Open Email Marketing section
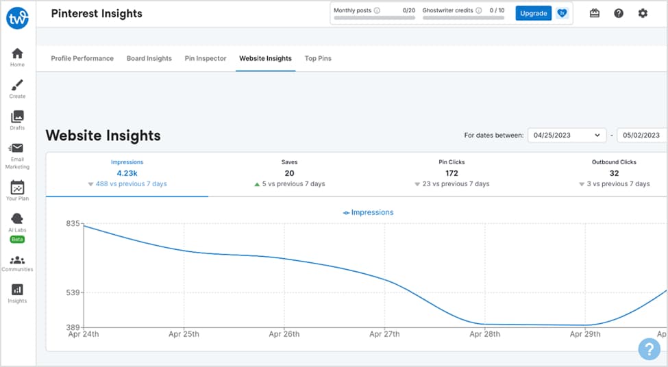This screenshot has width=668, height=367. coord(17,156)
